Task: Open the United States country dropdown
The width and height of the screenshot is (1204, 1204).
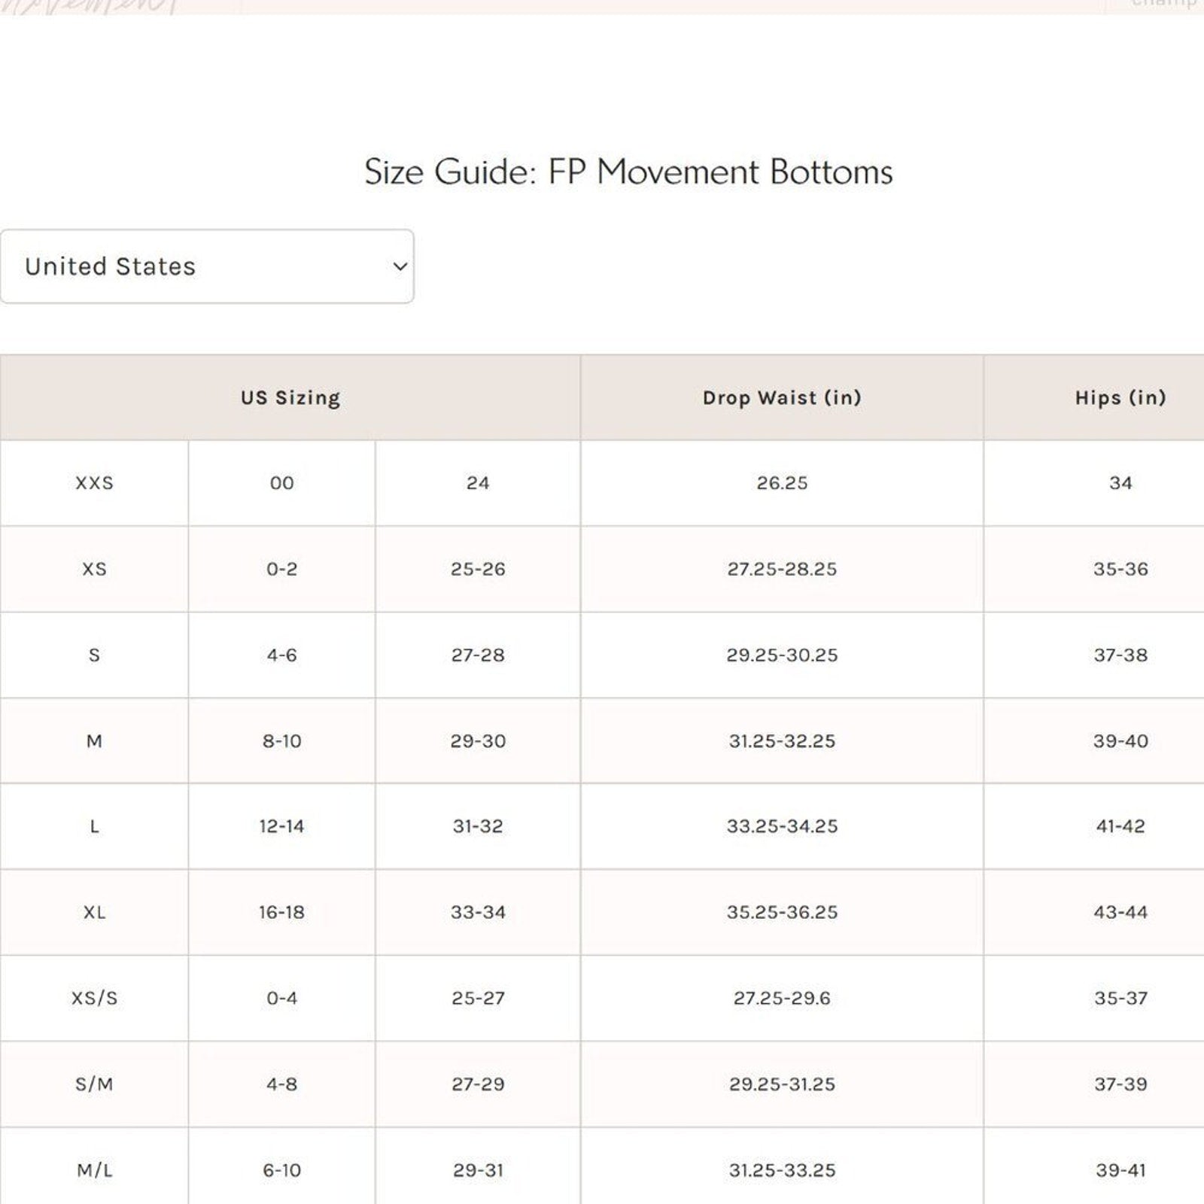Action: [x=206, y=266]
